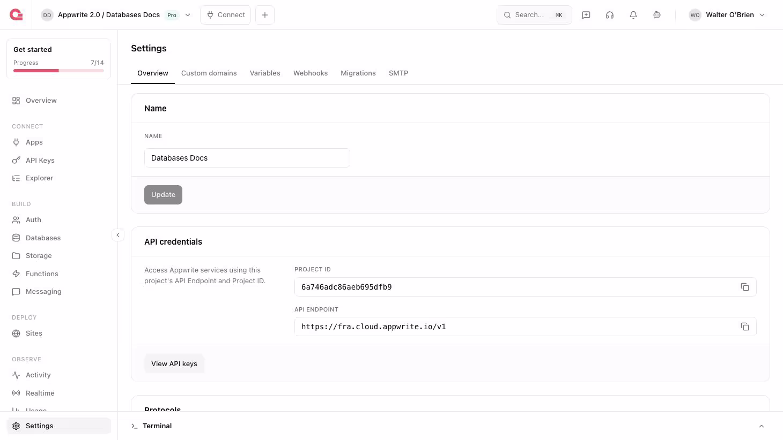Switch to SMTP tab

(398, 73)
